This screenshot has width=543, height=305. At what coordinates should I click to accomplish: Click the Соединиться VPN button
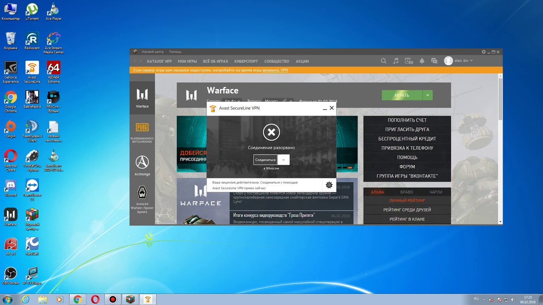pos(265,160)
